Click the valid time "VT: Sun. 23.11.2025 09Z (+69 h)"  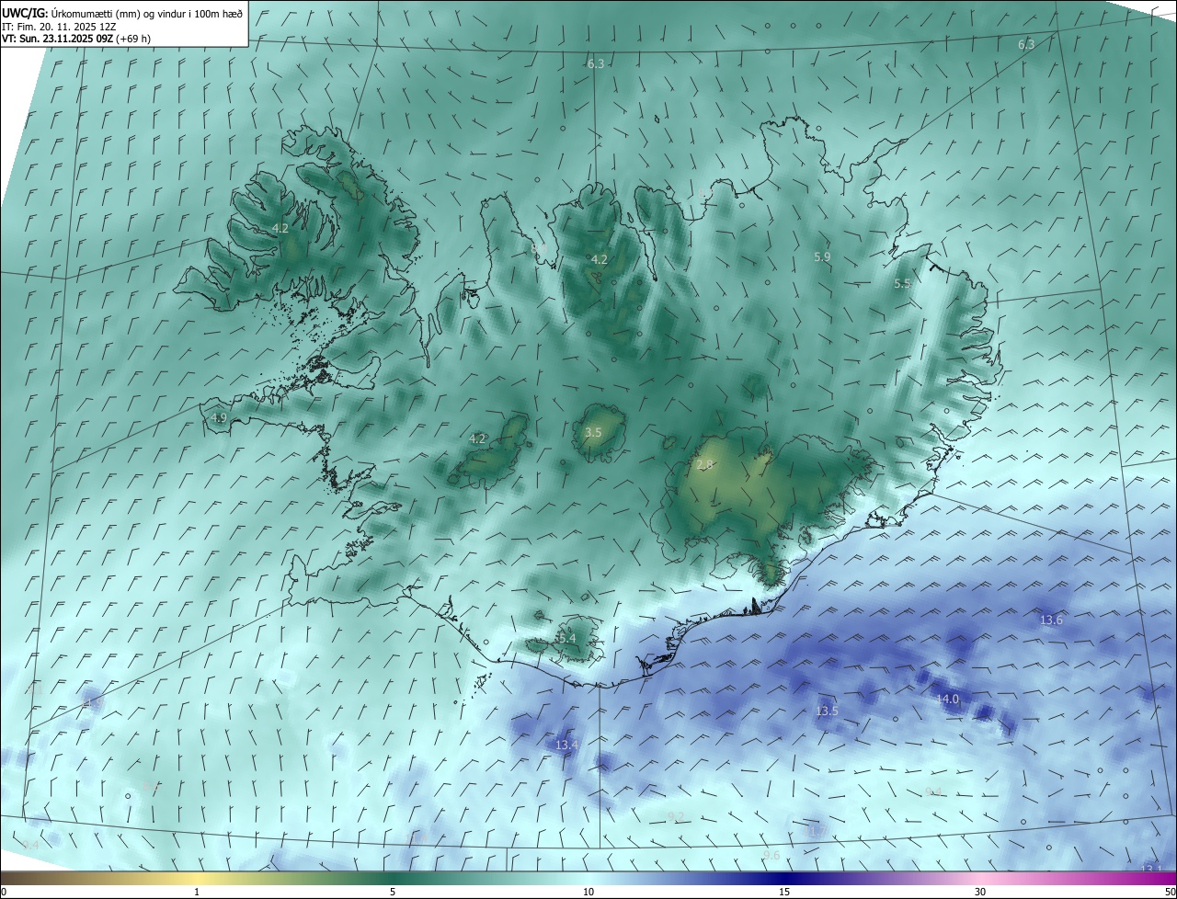(x=76, y=39)
